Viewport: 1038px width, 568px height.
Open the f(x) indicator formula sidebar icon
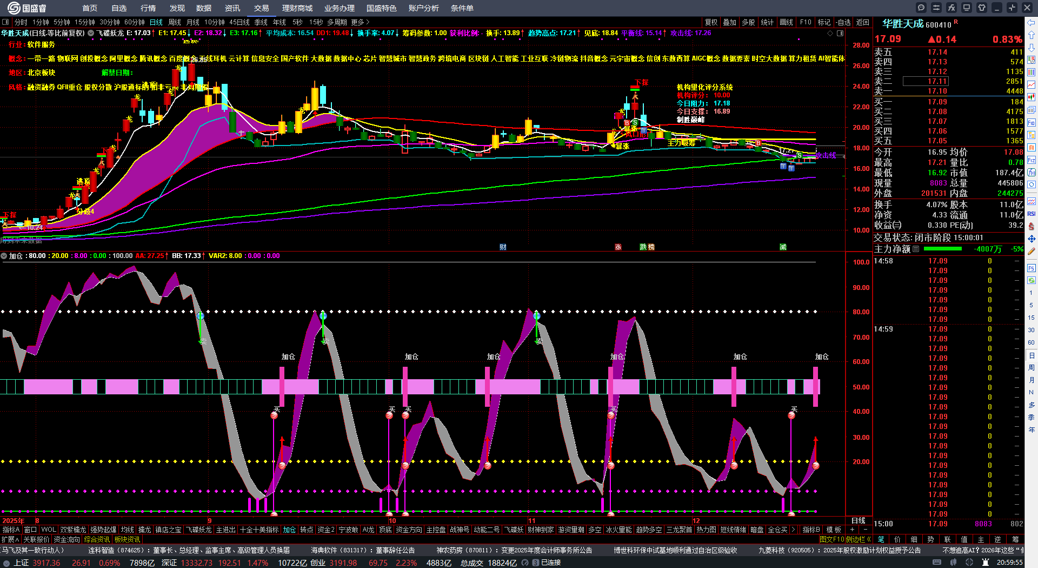click(x=1032, y=173)
